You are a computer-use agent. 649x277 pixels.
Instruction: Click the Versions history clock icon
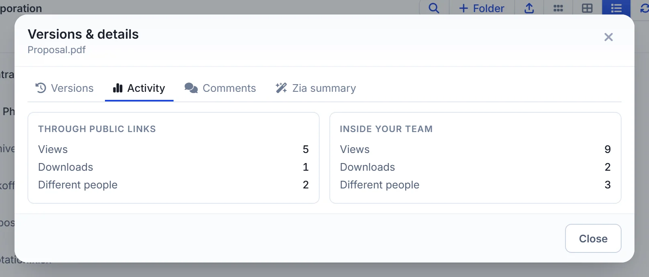coord(41,88)
